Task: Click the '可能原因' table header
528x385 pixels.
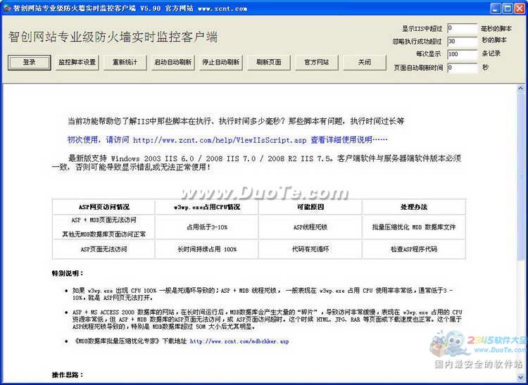Action: pyautogui.click(x=310, y=207)
